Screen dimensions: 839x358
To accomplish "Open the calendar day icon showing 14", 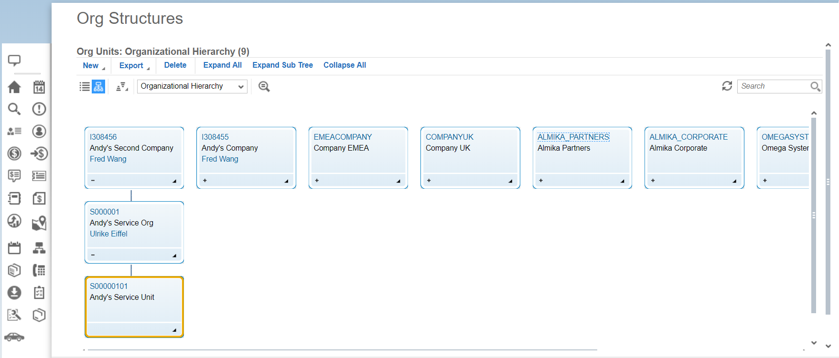I will click(39, 87).
